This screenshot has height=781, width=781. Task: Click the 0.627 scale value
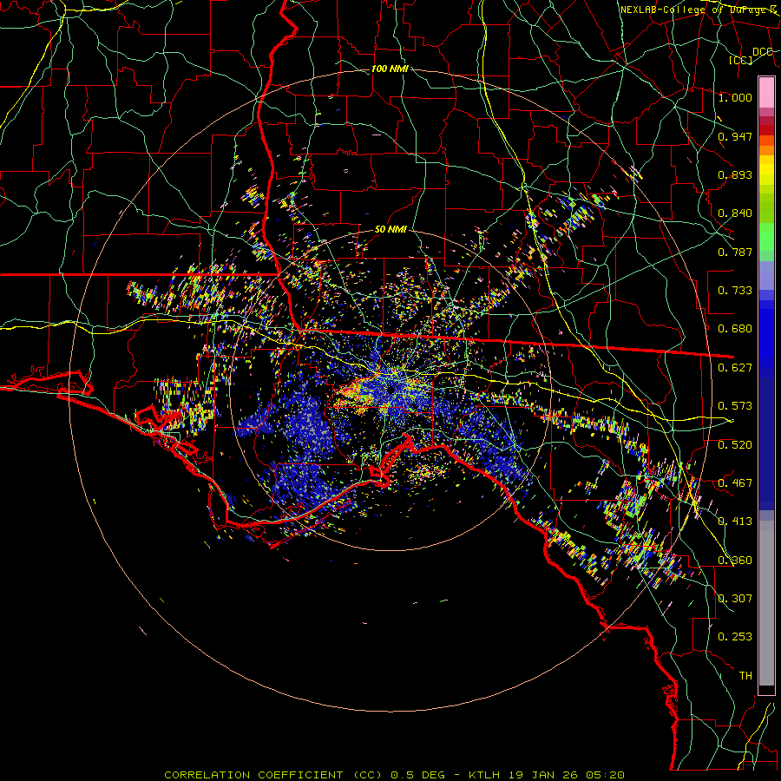pos(735,367)
